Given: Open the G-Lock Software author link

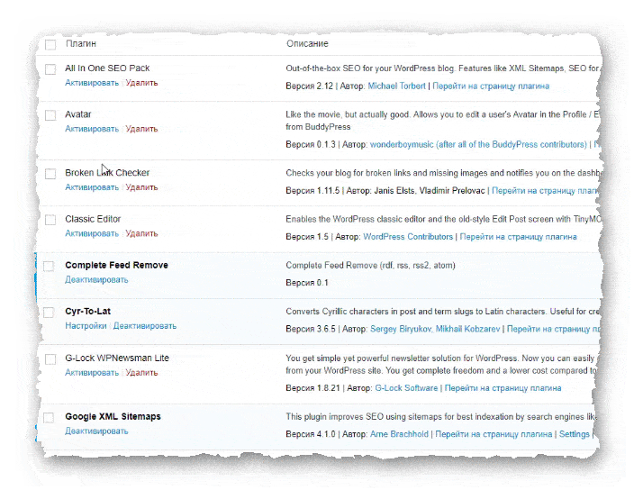Looking at the screenshot, I should tap(406, 388).
